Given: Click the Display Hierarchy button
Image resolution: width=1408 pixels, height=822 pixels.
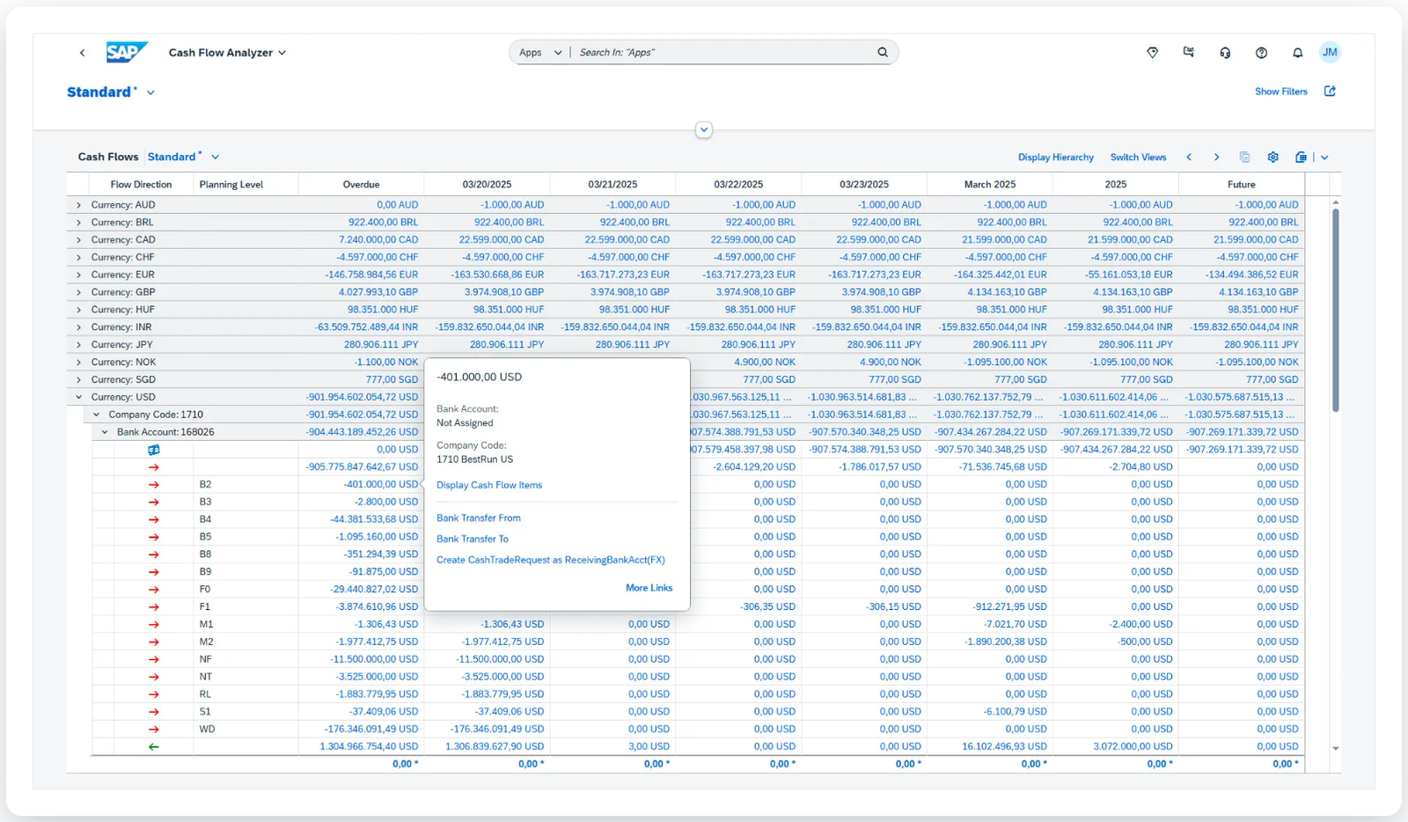Looking at the screenshot, I should pyautogui.click(x=1055, y=158).
